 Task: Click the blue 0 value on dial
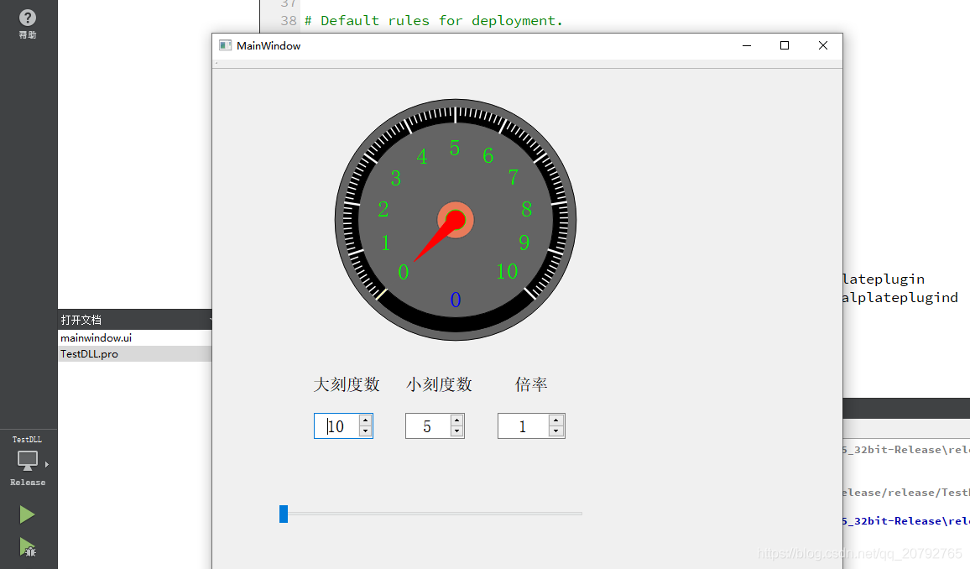[x=456, y=300]
